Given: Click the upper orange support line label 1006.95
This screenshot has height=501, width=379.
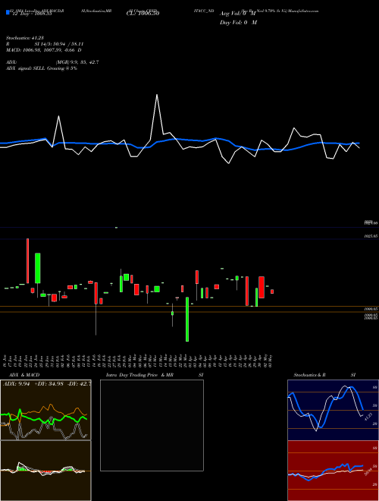Looking at the screenshot, I should pos(371,309).
